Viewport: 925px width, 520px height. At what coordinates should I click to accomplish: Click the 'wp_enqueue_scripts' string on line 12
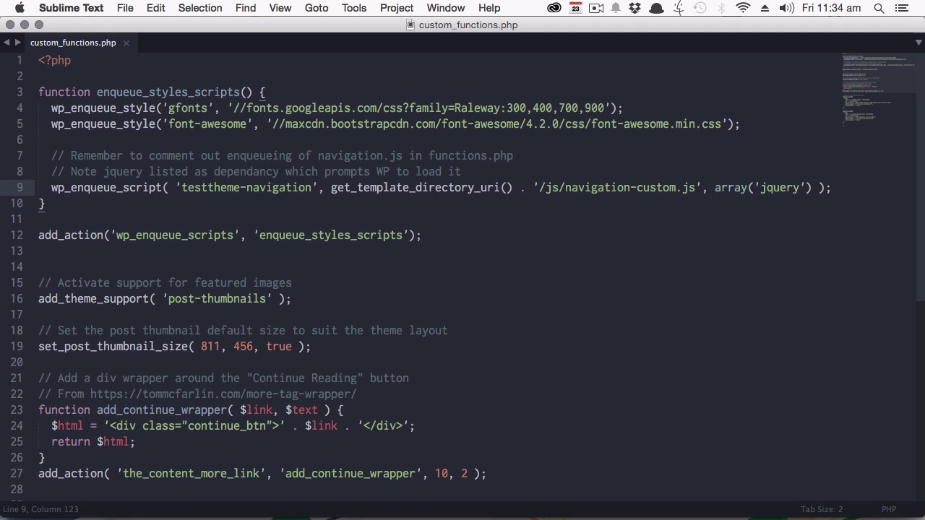175,235
